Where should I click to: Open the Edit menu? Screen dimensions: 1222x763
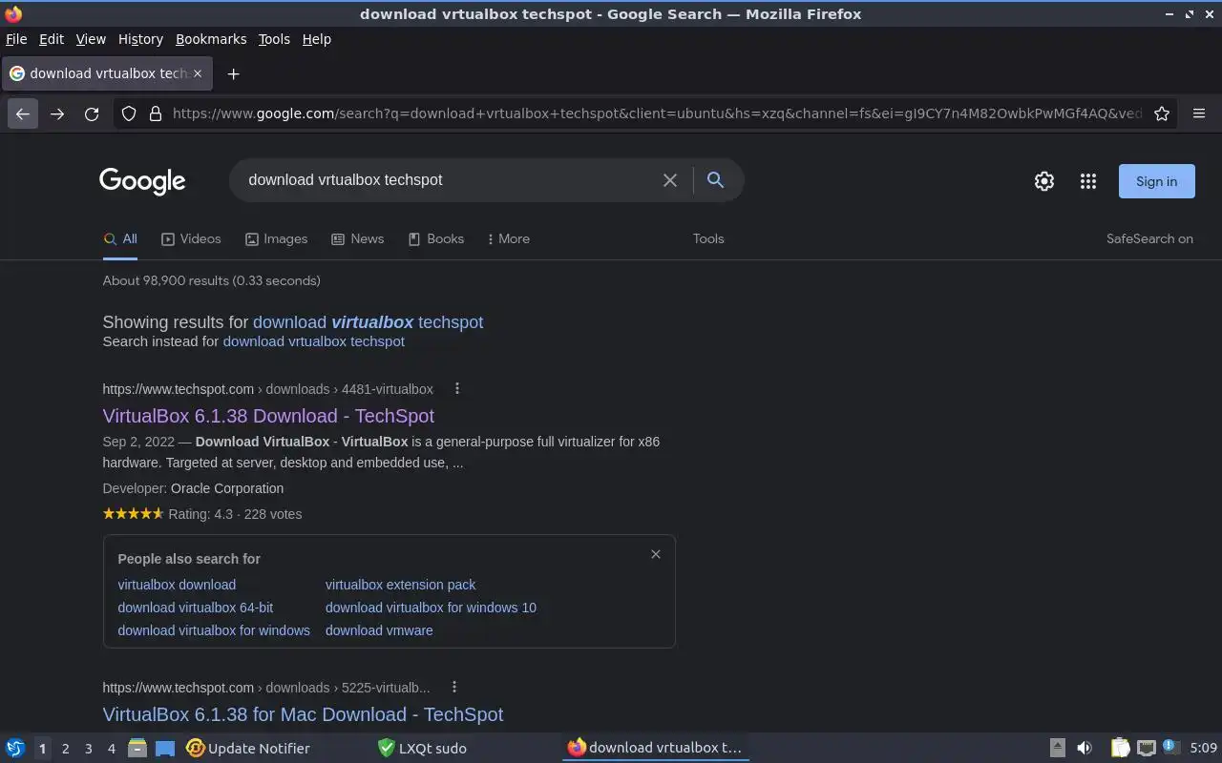52,39
